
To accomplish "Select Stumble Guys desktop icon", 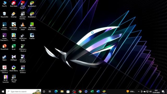I will tap(14, 37).
